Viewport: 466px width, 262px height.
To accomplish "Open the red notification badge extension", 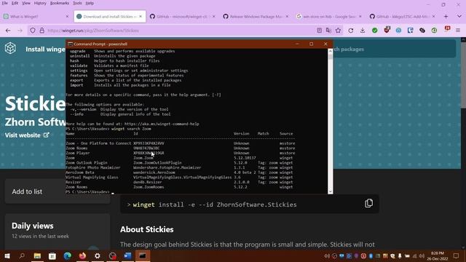I will click(447, 29).
